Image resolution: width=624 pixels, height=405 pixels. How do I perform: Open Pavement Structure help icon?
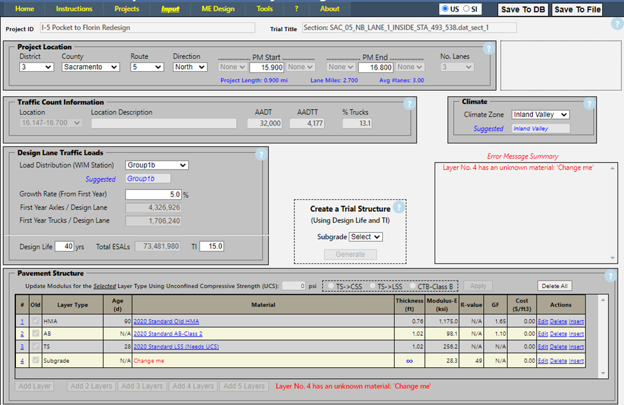click(611, 276)
